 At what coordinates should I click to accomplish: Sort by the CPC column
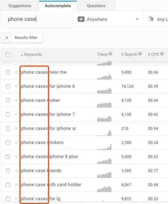click(x=154, y=54)
